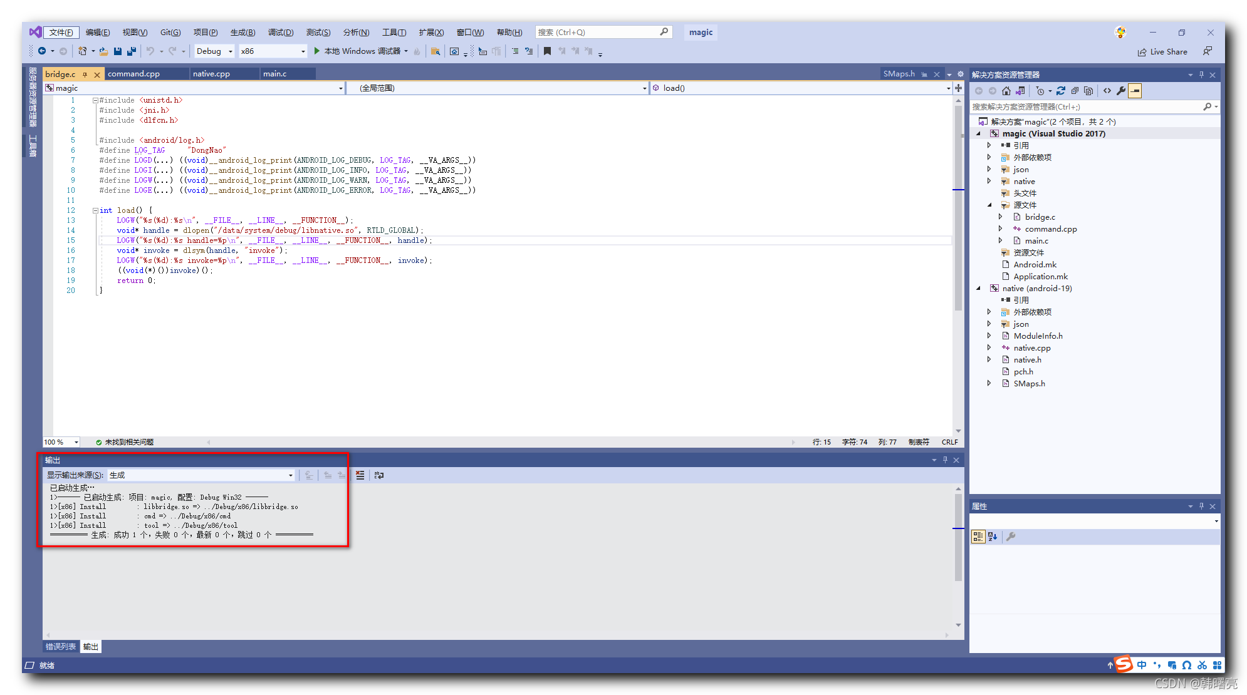Click the wrench properties icon in Solution Explorer

[x=1121, y=91]
